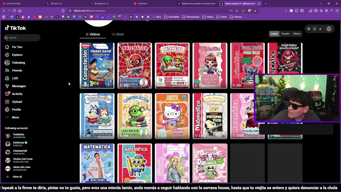341x192 pixels.
Task: Open the Arte Hello Kitty video
Action: [172, 116]
